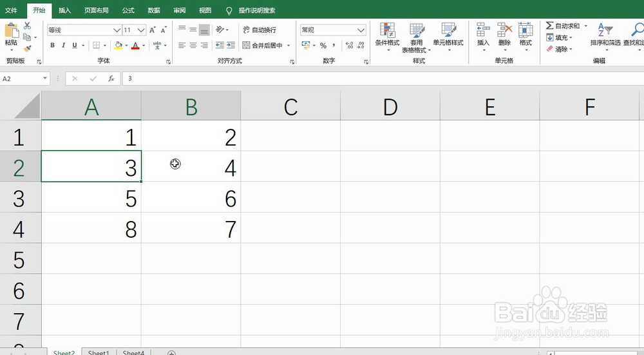The height and width of the screenshot is (355, 644).
Task: Click the Format Painter brush icon
Action: 27,48
